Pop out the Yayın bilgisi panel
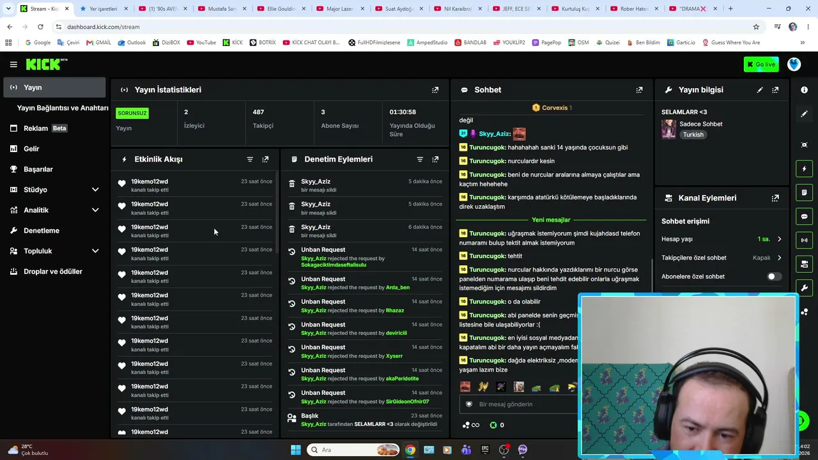Image resolution: width=818 pixels, height=460 pixels. point(775,90)
